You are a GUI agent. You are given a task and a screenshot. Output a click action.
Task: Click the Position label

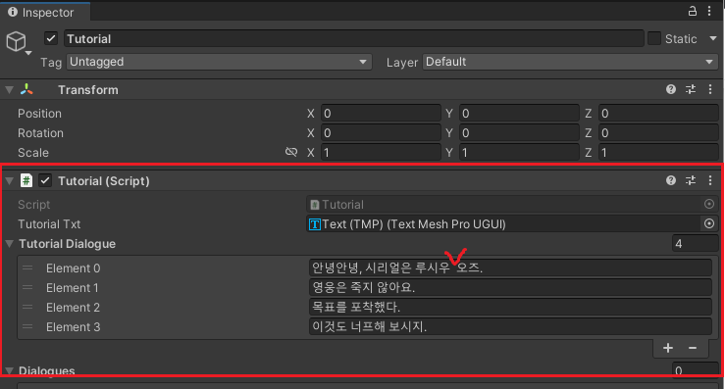pos(39,114)
